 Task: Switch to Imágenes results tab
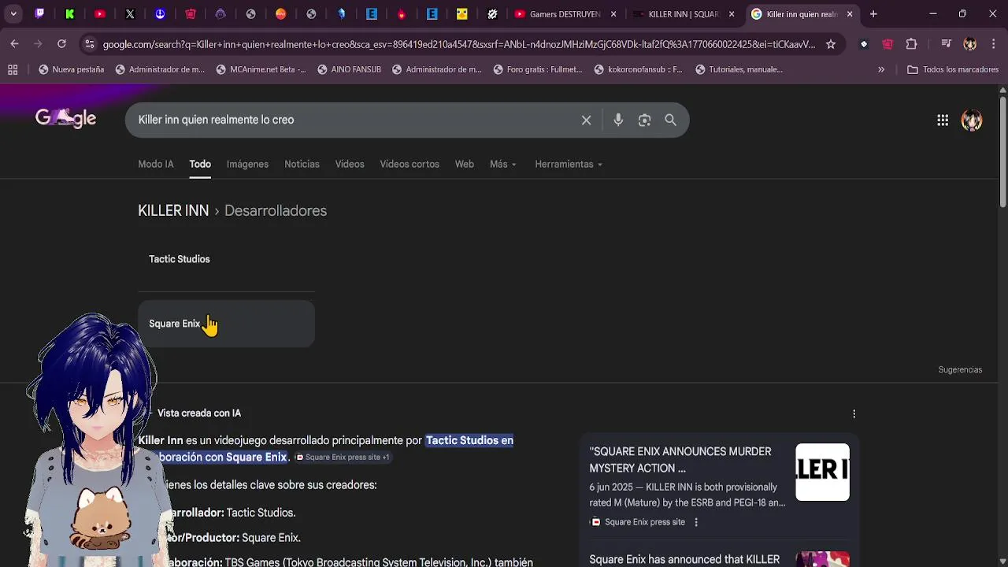click(247, 164)
